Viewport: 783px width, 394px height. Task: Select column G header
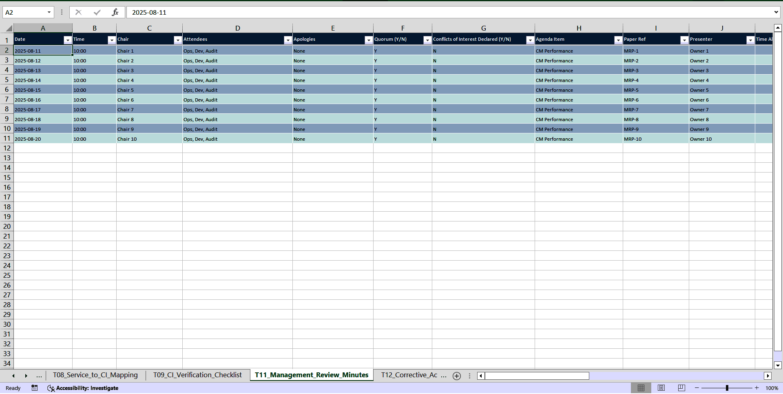coord(483,28)
